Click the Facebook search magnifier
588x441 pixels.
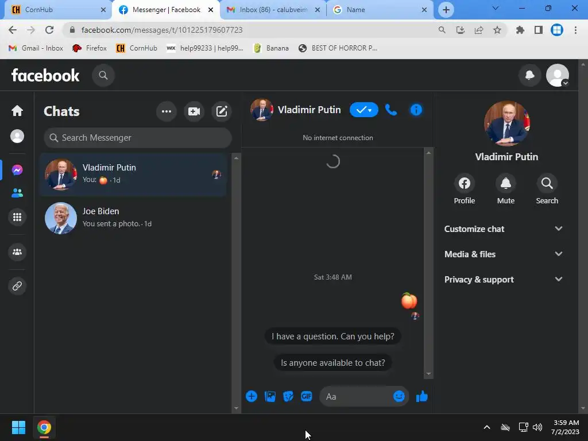[103, 75]
